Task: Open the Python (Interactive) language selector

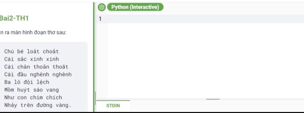Action: click(x=135, y=7)
